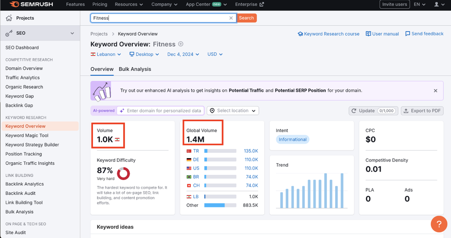
Task: Open the Resources dropdown menu
Action: (x=129, y=5)
